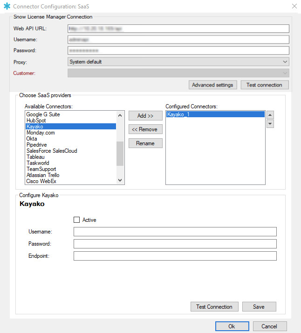Viewport: 301px width, 333px height.
Task: Expand the Customer dropdown
Action: click(178, 73)
